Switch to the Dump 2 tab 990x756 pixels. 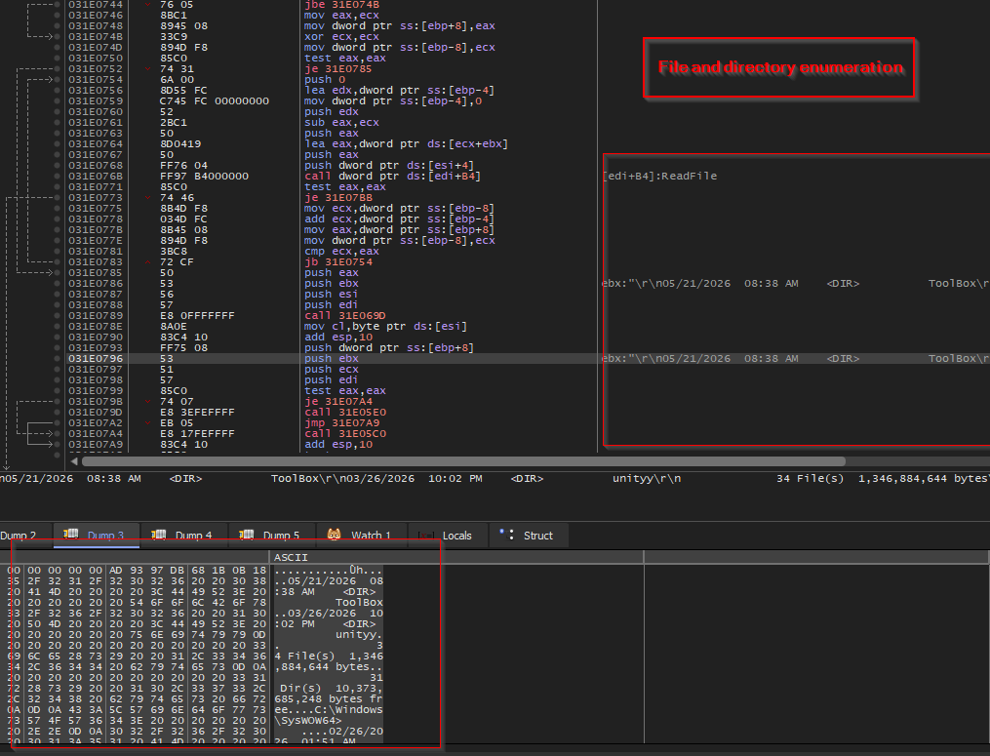[x=19, y=536]
